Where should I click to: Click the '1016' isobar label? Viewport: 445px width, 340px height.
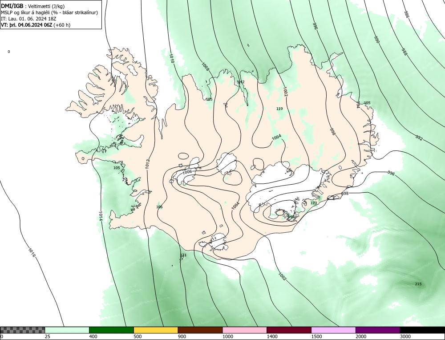[x=32, y=253]
